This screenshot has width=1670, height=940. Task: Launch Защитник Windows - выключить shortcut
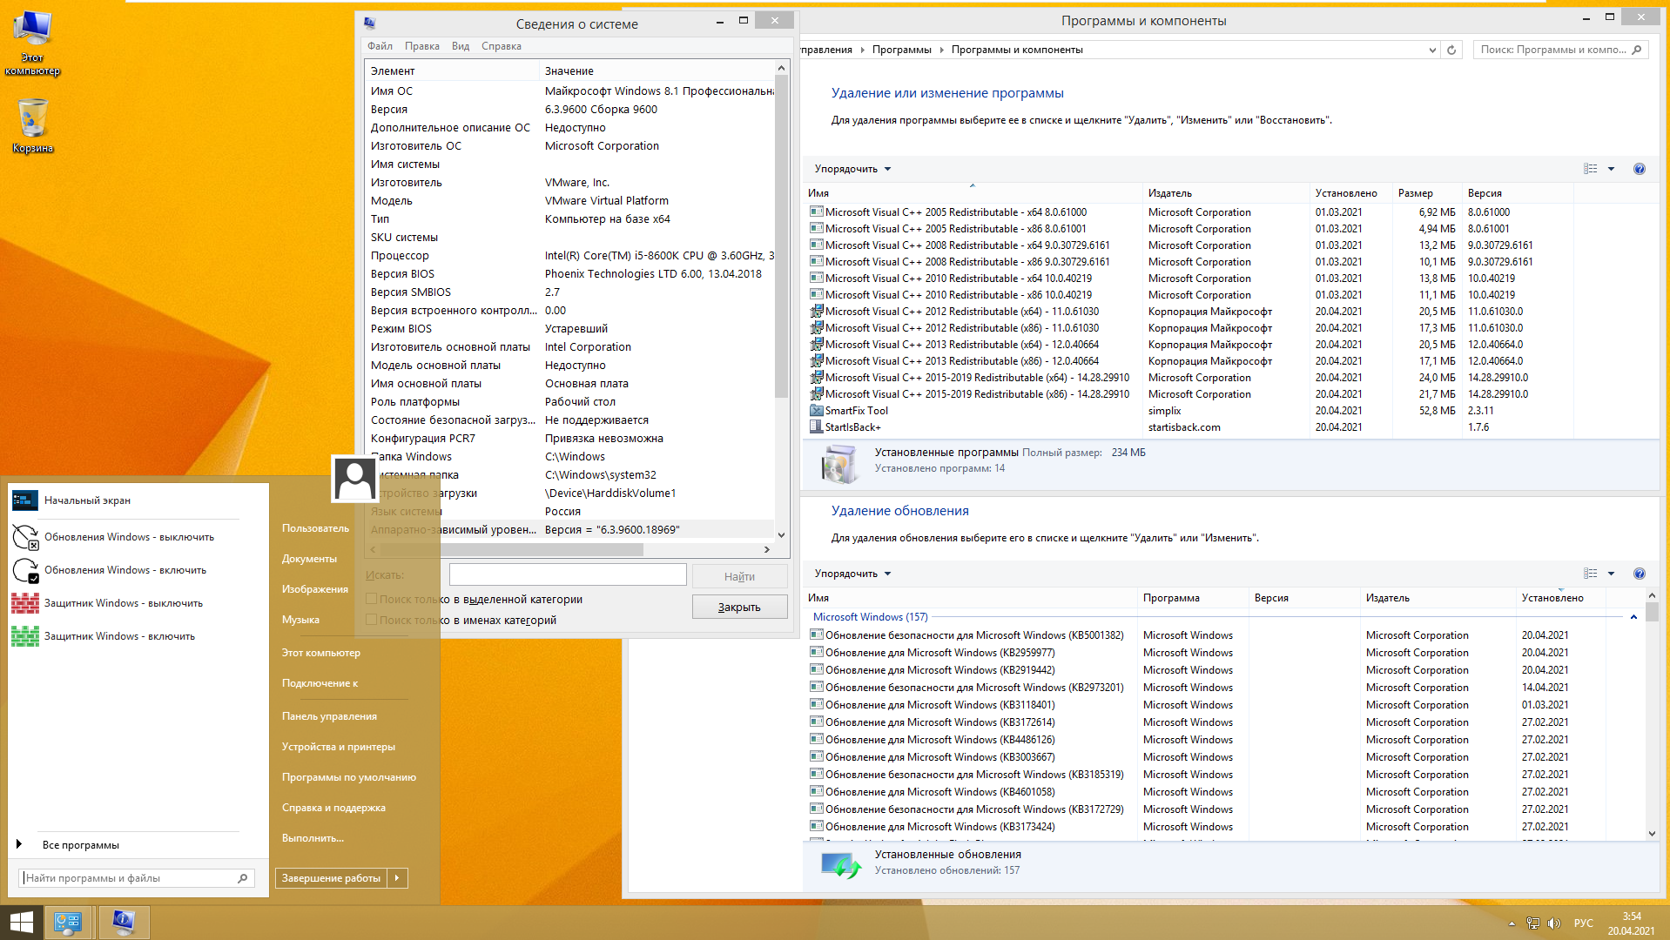pos(123,603)
